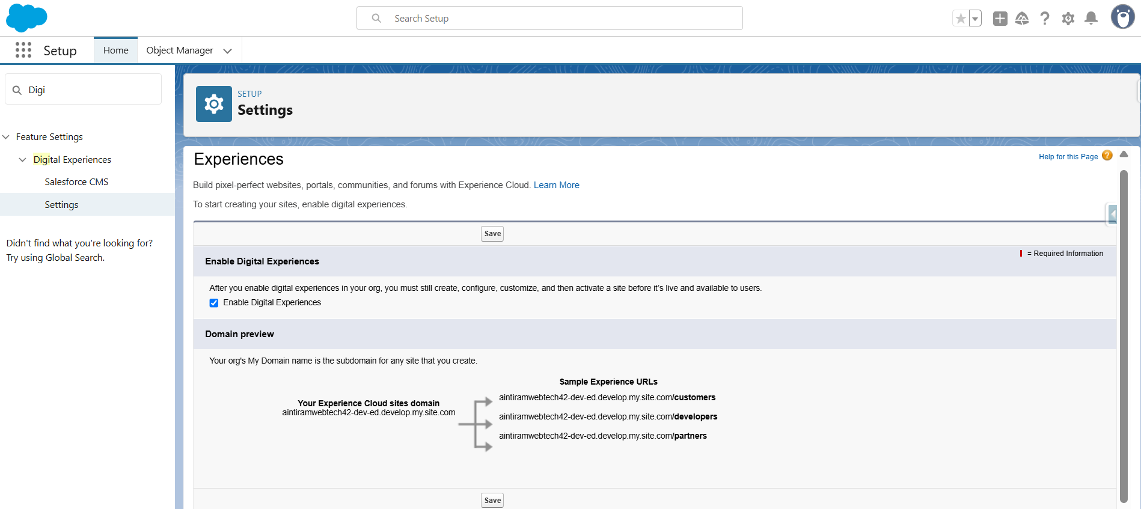This screenshot has width=1141, height=509.
Task: Click the Salesforce cloud logo
Action: 26,17
